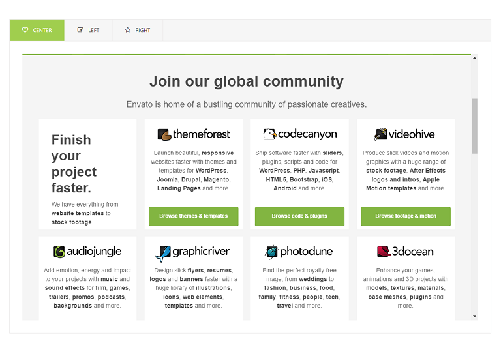This screenshot has height=352, width=501.
Task: Click the 3DOcean logo icon
Action: 384,252
